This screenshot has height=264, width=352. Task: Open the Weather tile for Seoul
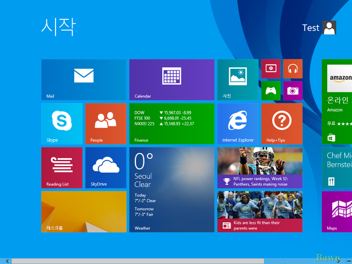pos(172,190)
